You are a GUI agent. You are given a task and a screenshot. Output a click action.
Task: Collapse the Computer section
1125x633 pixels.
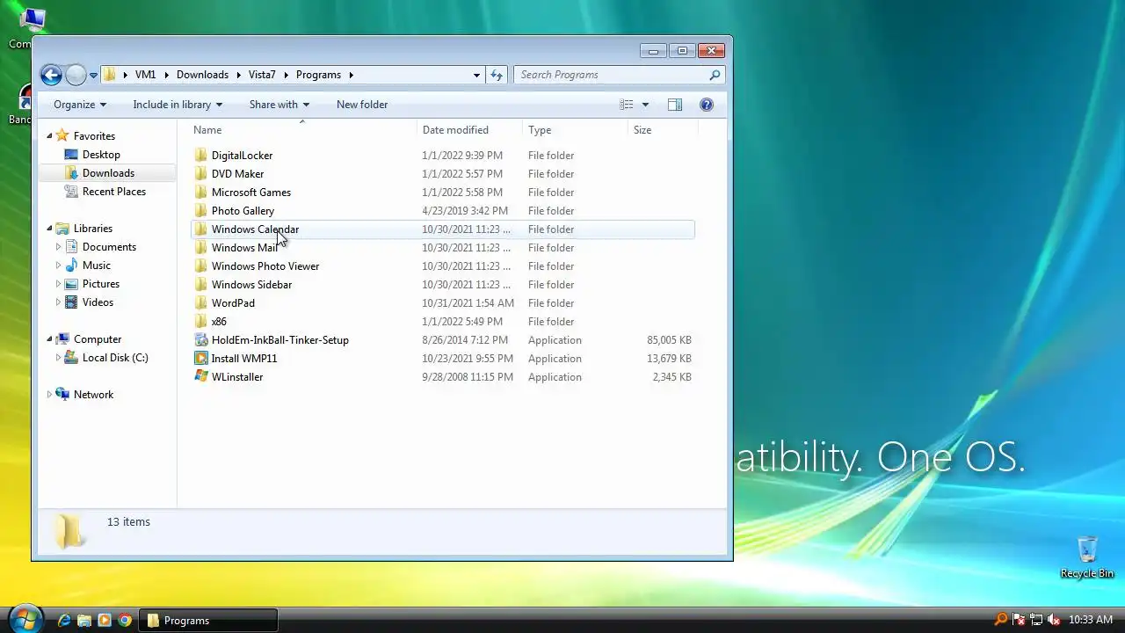pos(49,339)
